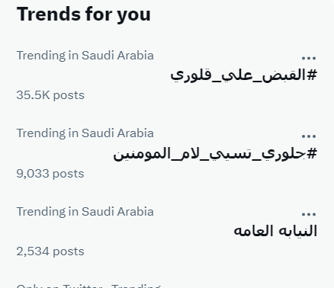Select Trending in Saudi Arabia label above 35.5K posts trend
This screenshot has width=334, height=288.
85,56
